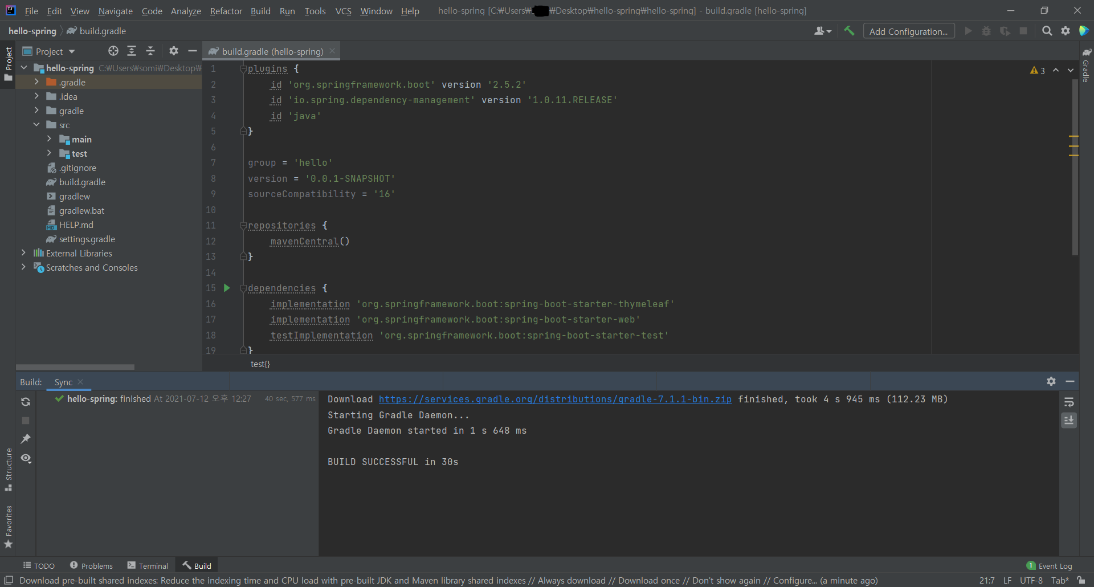The image size is (1094, 587).
Task: Click the Run with Coverage icon
Action: point(1005,31)
